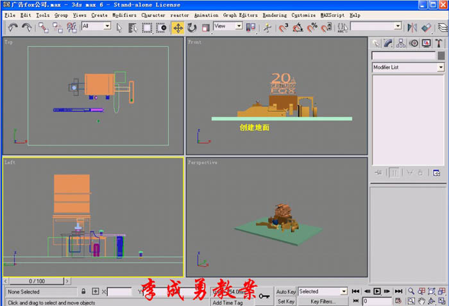Click the Select and Manipulate icon

[267, 28]
